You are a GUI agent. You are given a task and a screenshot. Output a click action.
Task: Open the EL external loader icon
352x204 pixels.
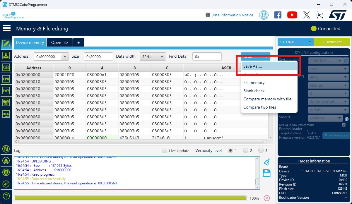coord(6,172)
